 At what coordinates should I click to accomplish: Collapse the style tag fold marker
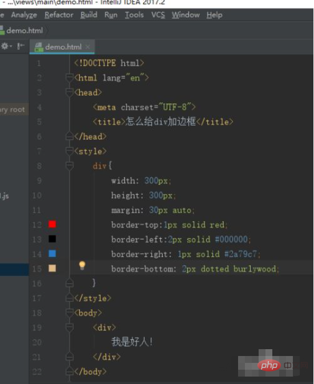[70, 151]
